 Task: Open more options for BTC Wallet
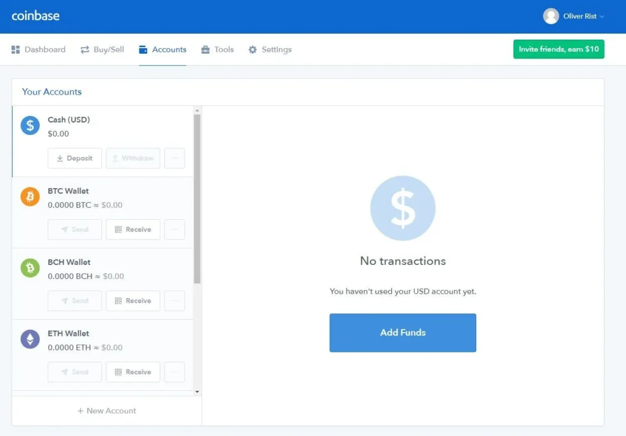tap(174, 230)
